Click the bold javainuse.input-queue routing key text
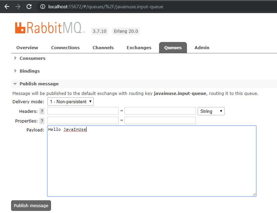 pos(180,93)
